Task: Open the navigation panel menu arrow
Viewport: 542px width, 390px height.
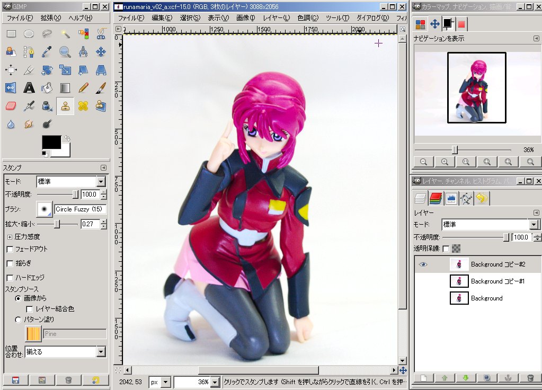Action: (536, 38)
